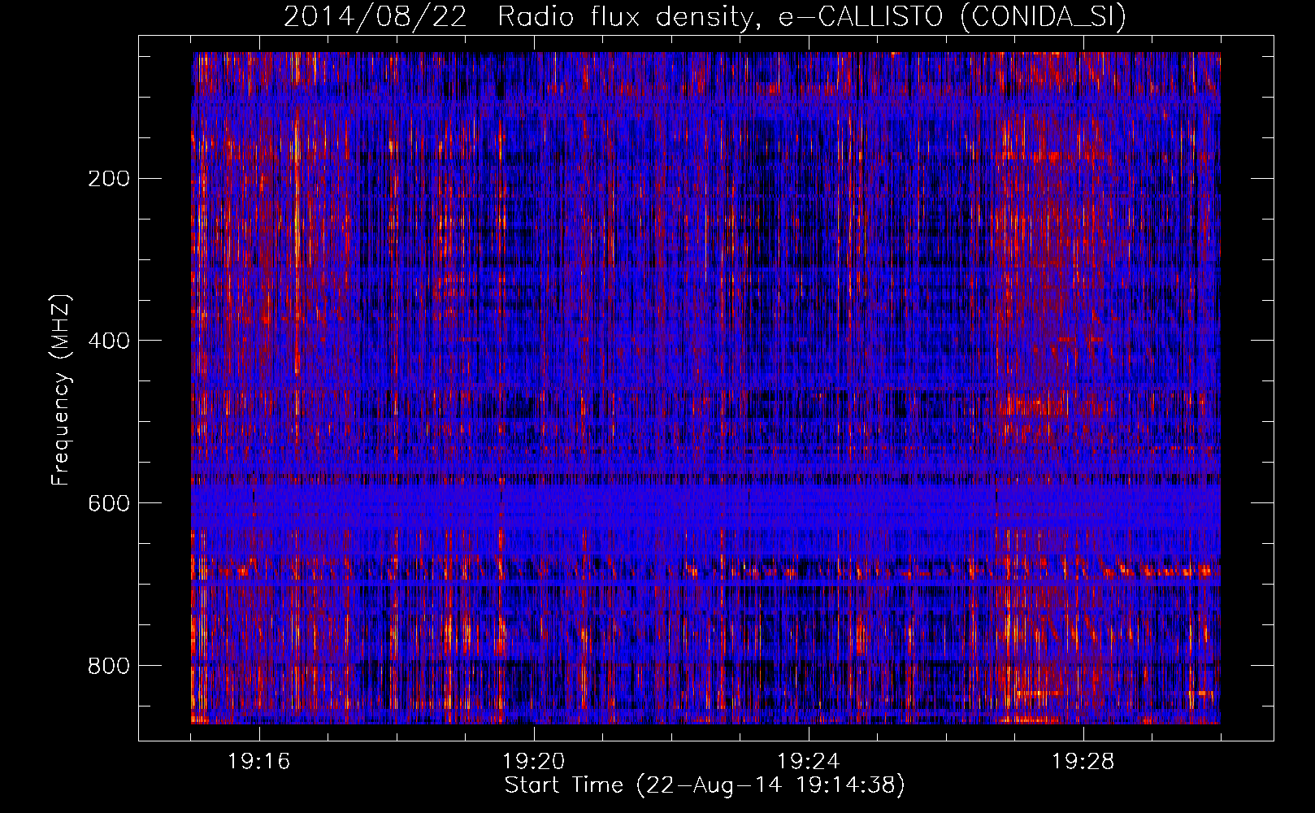Click the 19:16 time tick label

(259, 762)
